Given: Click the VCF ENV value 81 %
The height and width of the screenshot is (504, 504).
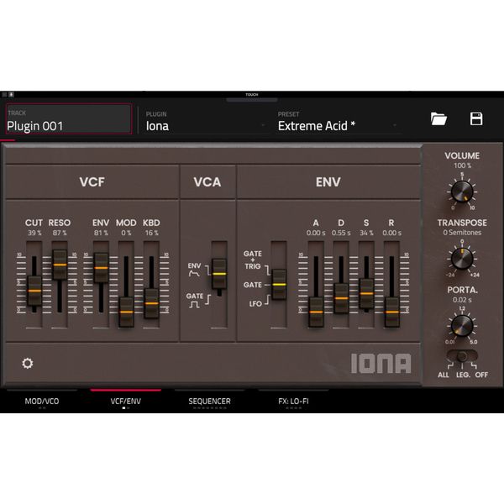Looking at the screenshot, I should pyautogui.click(x=101, y=233).
